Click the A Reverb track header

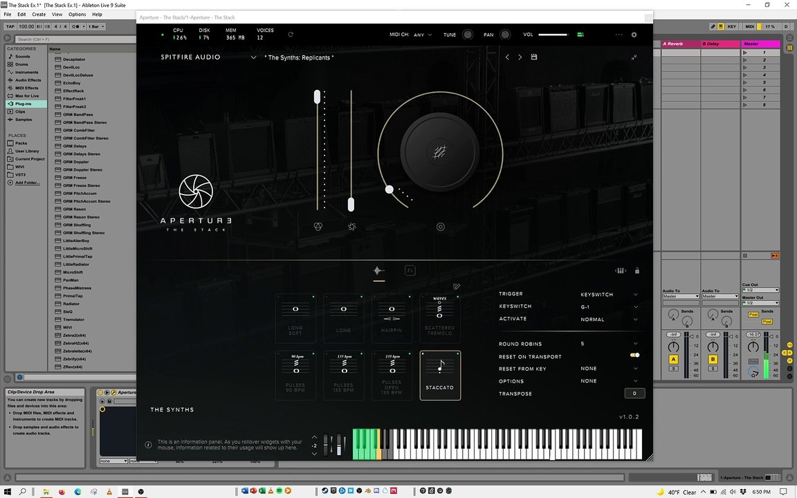coord(681,44)
